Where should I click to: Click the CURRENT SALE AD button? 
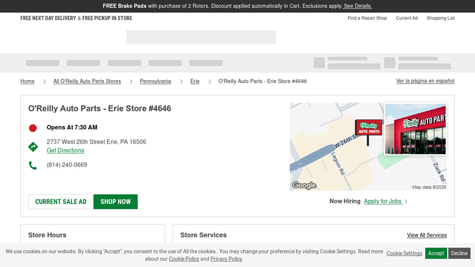click(61, 202)
